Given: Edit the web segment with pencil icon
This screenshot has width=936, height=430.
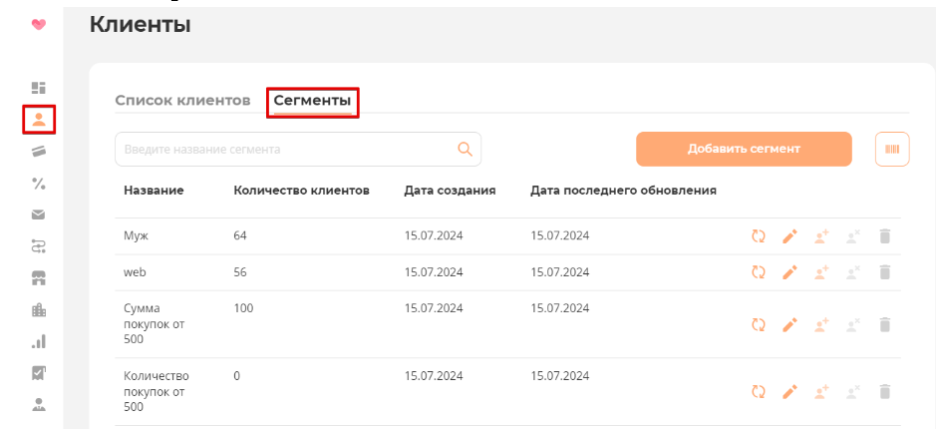Looking at the screenshot, I should click(x=789, y=272).
